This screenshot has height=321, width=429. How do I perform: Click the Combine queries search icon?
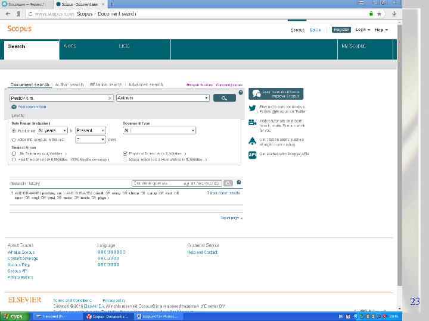(x=228, y=183)
